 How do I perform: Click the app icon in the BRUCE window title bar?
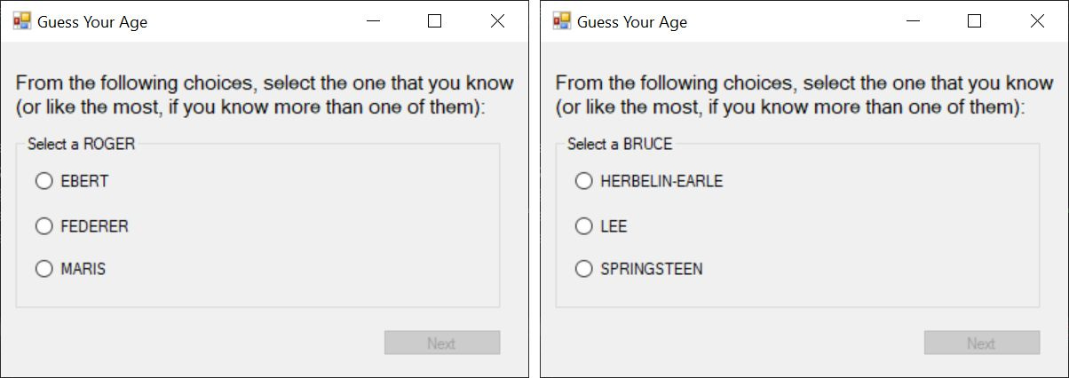[561, 21]
